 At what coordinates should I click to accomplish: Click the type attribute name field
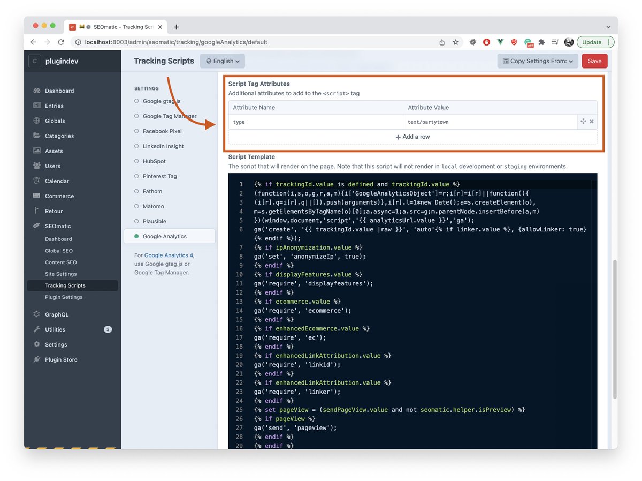[x=316, y=122]
